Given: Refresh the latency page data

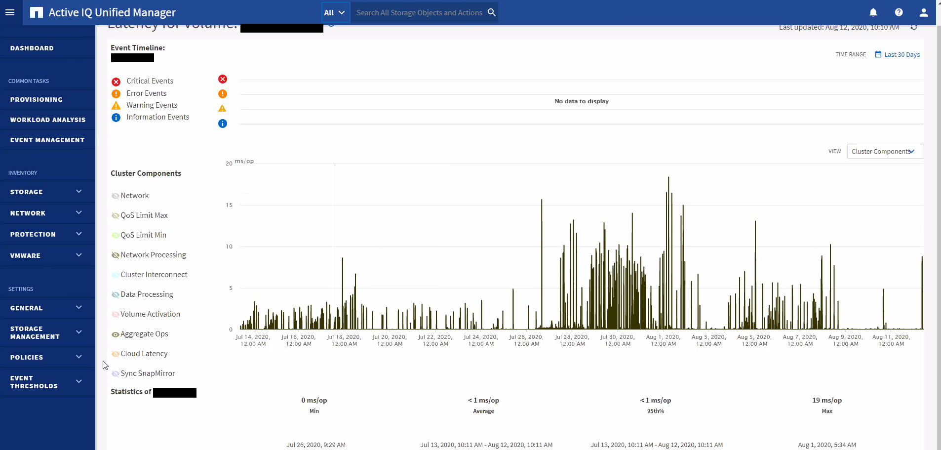Looking at the screenshot, I should click(914, 27).
